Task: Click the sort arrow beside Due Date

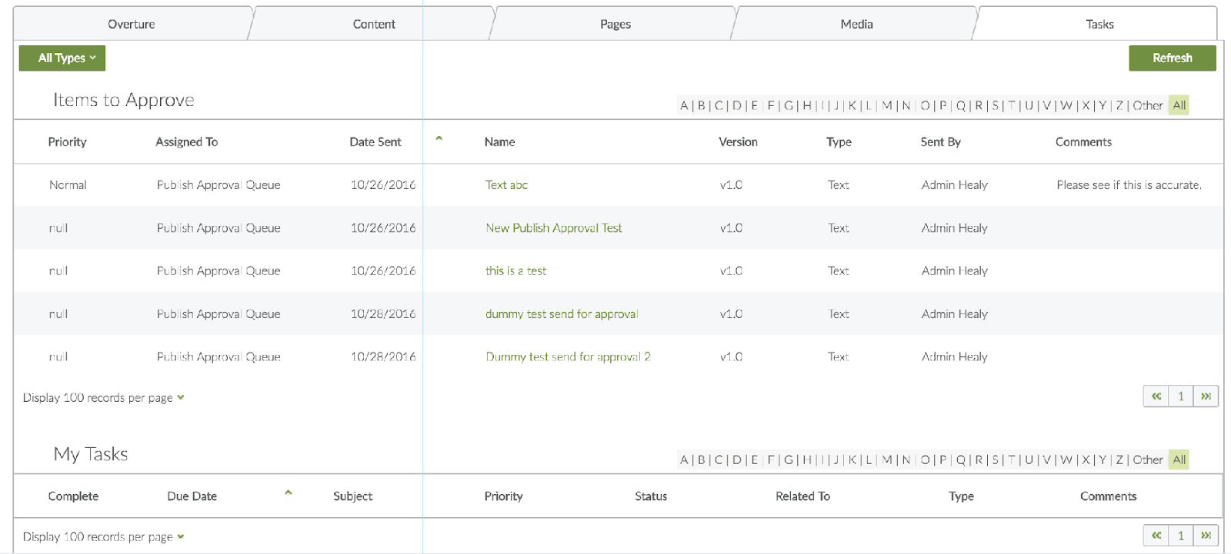Action: (x=288, y=493)
